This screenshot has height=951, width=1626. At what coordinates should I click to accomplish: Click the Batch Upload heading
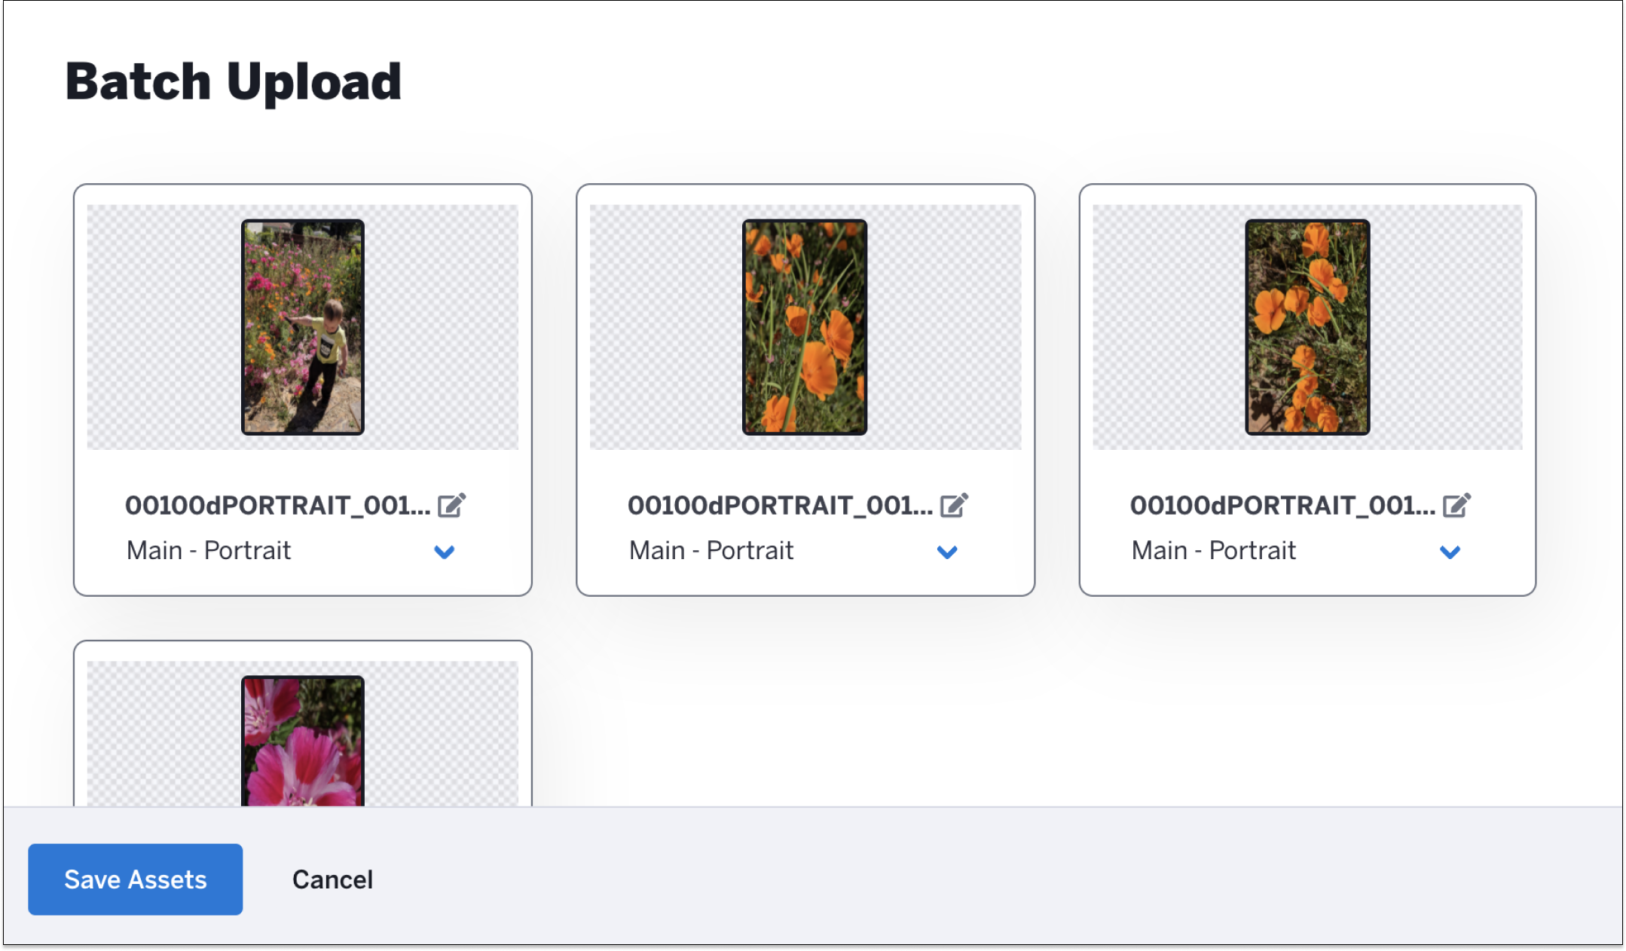234,82
